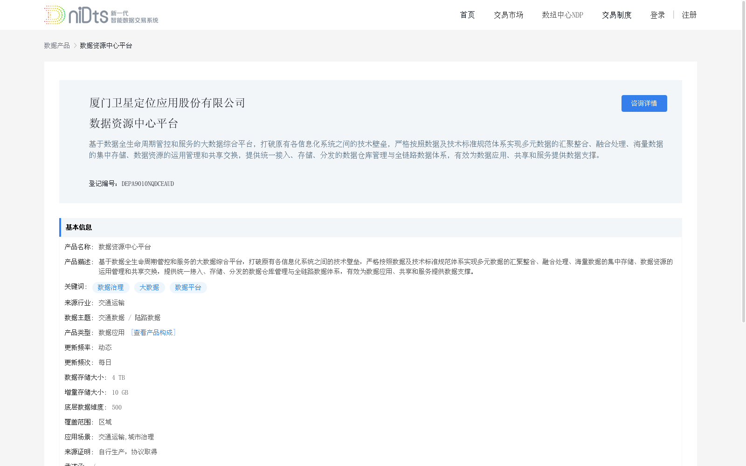Select registration number DEPA9010NQDCEAUD
Screen dimensions: 746x466
tap(148, 184)
